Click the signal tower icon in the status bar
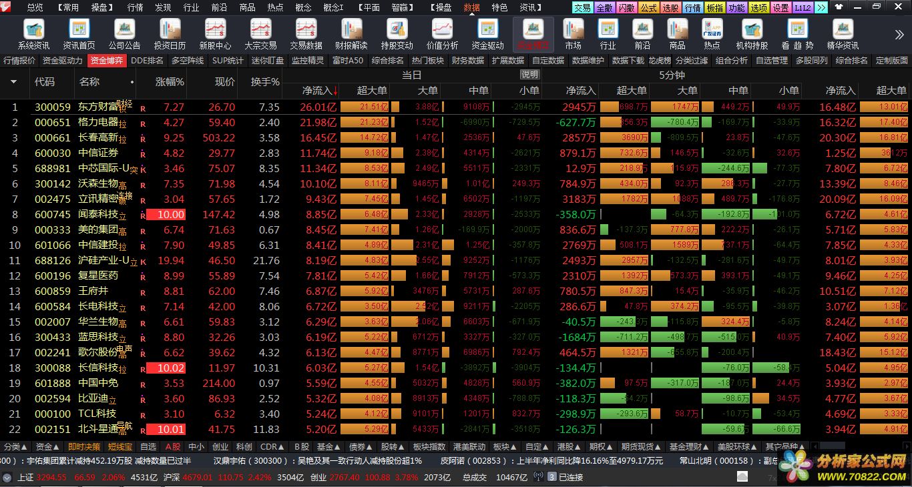 539,477
